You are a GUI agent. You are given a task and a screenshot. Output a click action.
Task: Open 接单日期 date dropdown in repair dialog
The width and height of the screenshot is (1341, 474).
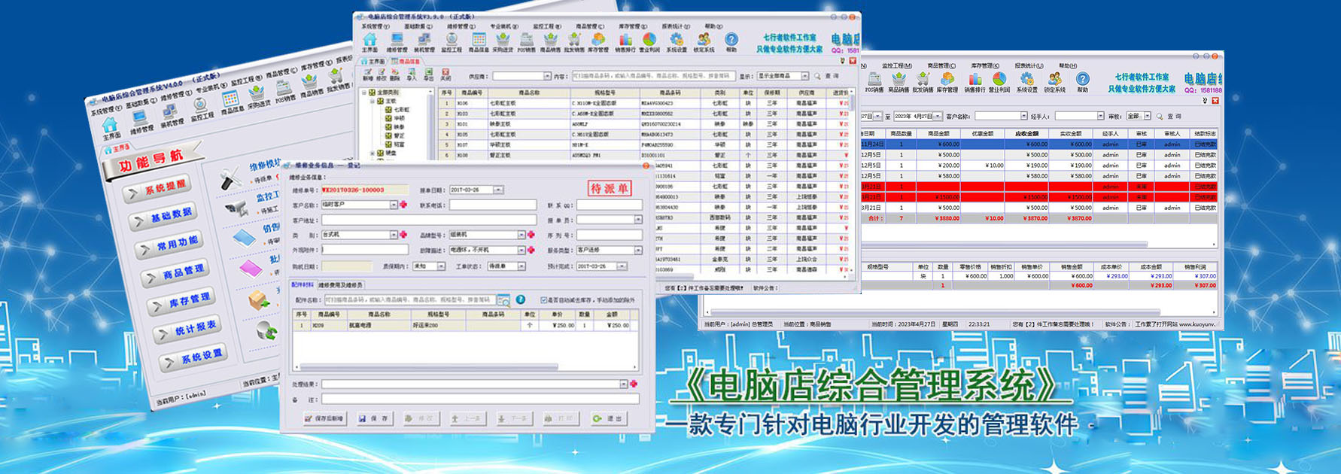(x=497, y=190)
